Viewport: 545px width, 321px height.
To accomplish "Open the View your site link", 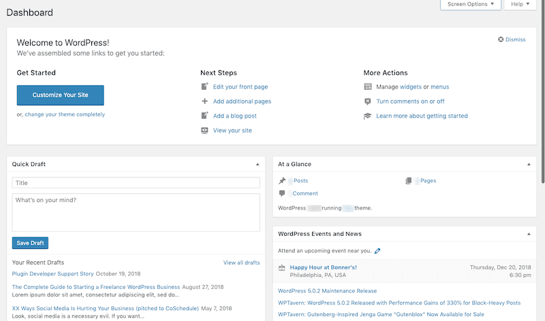I will coord(232,131).
